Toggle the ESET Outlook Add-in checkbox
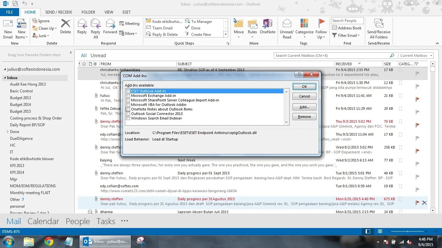Image resolution: width=442 pixels, height=248 pixels. pos(128,91)
